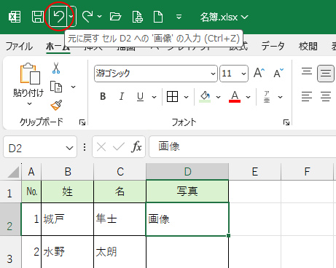Select row 3 header

pyautogui.click(x=10, y=252)
